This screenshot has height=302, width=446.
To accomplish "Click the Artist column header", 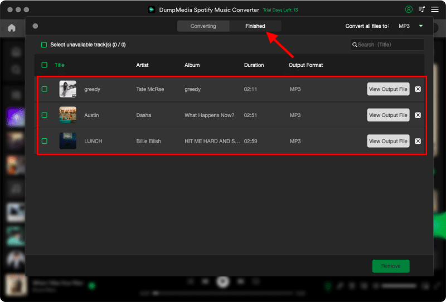I will [x=142, y=65].
